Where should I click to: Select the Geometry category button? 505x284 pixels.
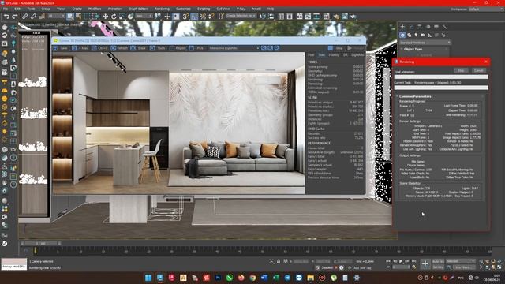click(x=402, y=35)
